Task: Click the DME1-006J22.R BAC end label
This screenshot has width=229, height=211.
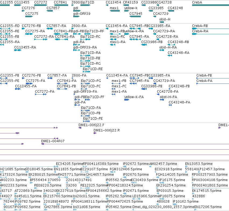Action: pos(107,130)
